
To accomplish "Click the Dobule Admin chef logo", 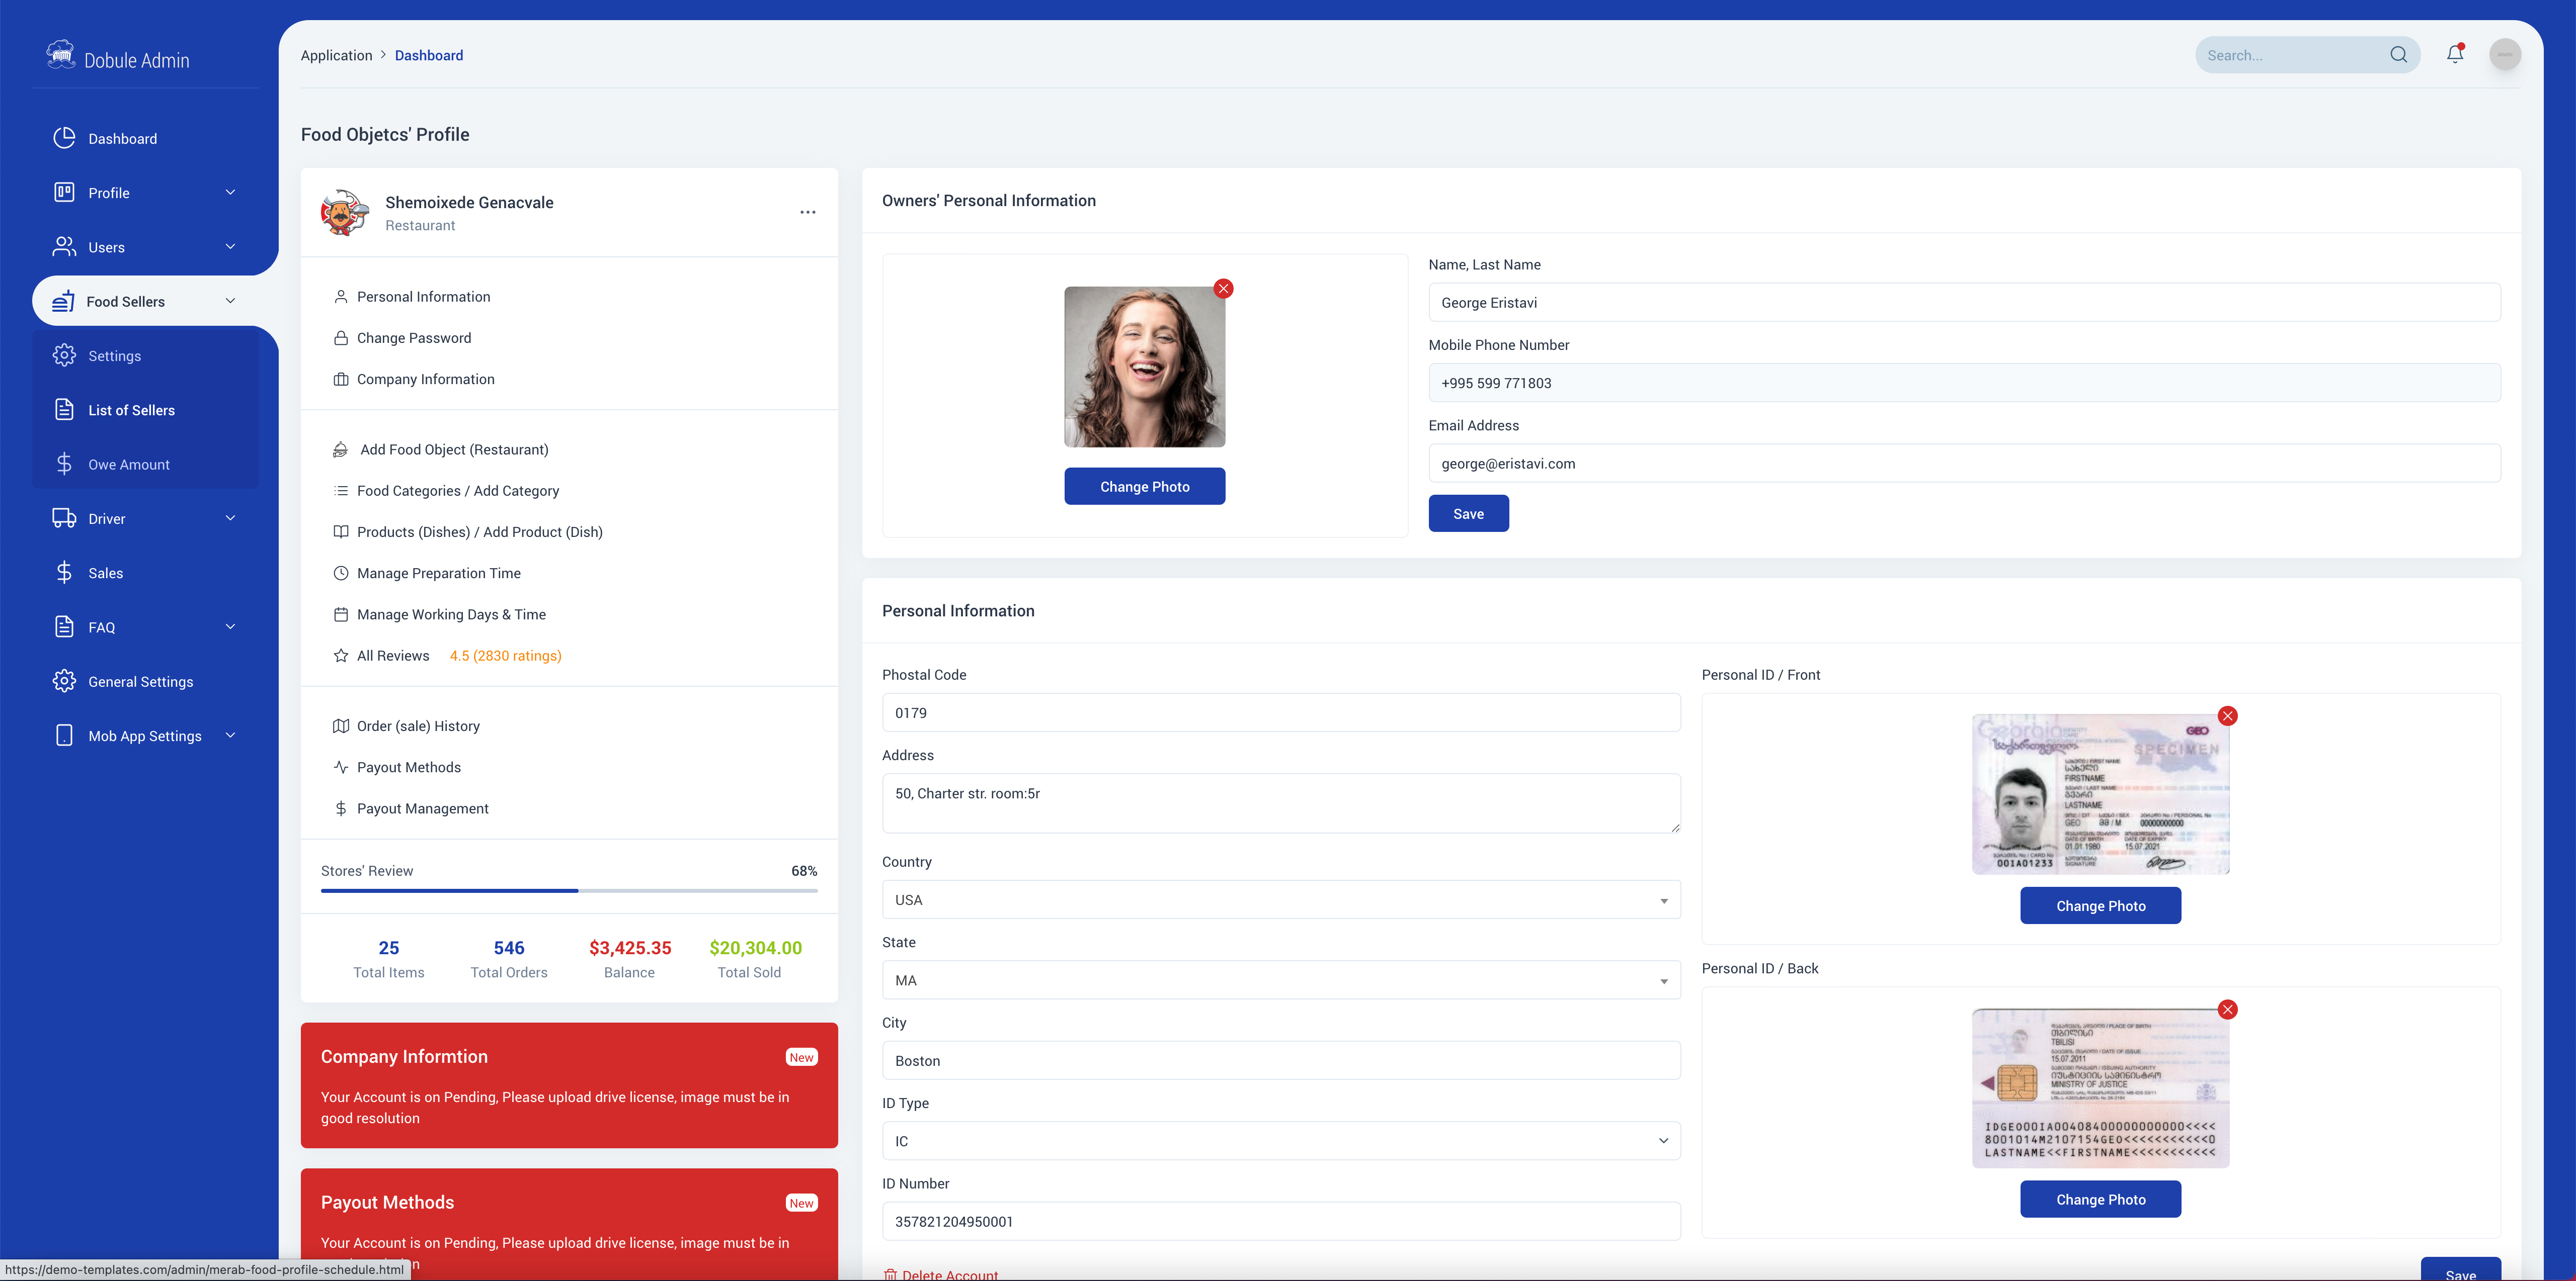I will [x=61, y=54].
